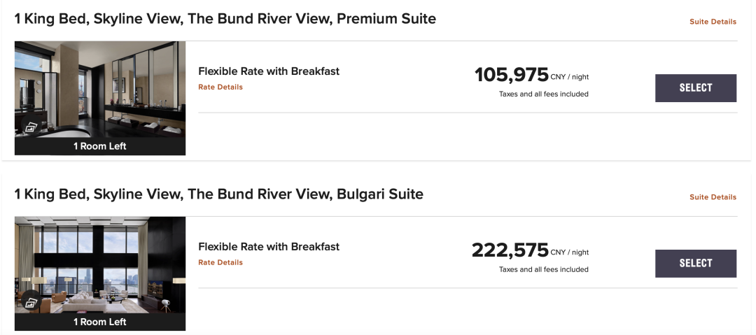
Task: Click "1 Room Left" under the Bulgari Suite photo
Action: coord(100,322)
